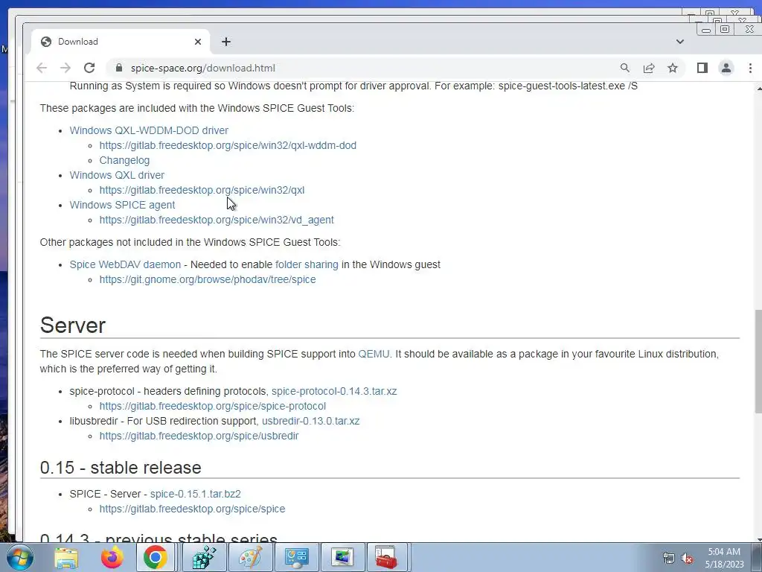
Task: Expand the tab search chevron
Action: pyautogui.click(x=680, y=42)
